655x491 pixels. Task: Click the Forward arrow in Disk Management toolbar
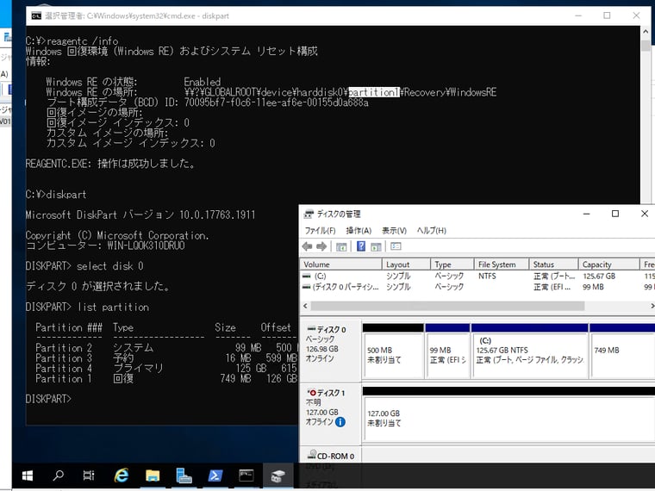click(321, 246)
